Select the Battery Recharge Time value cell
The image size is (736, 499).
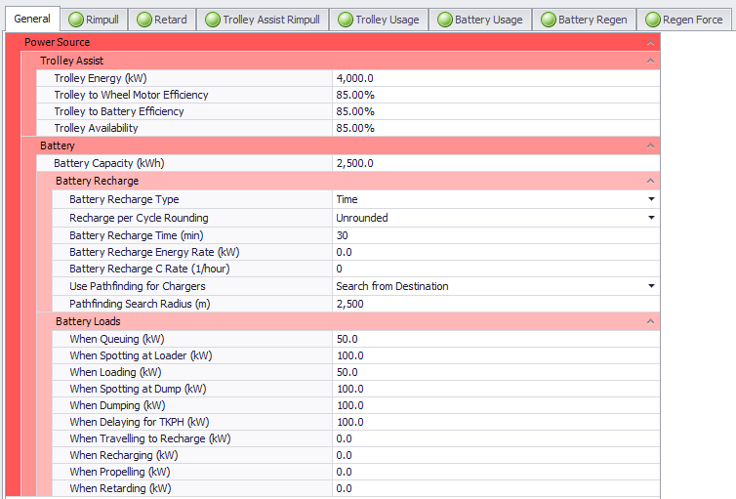pos(493,235)
